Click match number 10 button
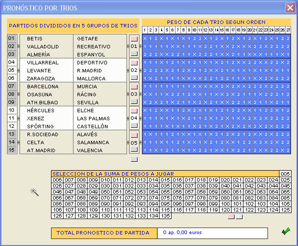298x246 pixels. click(x=11, y=110)
